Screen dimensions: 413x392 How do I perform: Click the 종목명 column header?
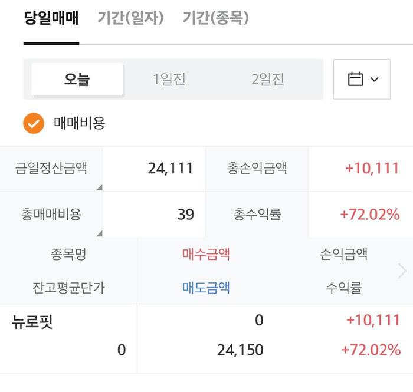68,254
